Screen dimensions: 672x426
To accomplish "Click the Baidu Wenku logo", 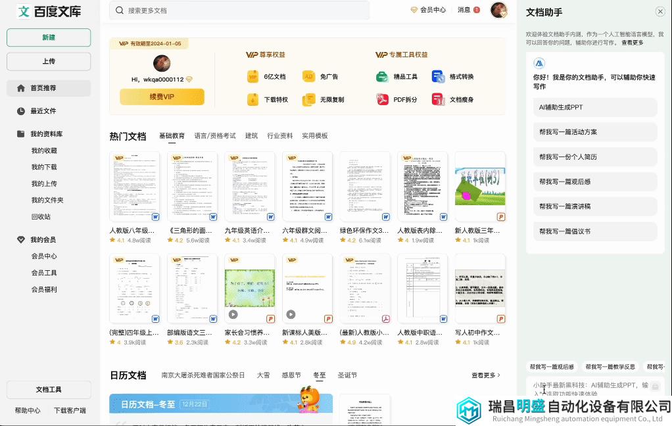I will [49, 12].
